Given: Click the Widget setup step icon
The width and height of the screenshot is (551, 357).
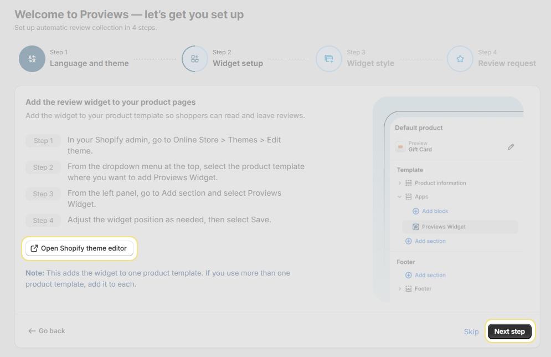Looking at the screenshot, I should pyautogui.click(x=195, y=59).
